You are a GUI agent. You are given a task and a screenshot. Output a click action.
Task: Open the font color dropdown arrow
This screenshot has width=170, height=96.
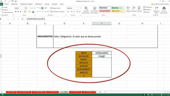pos(35,11)
